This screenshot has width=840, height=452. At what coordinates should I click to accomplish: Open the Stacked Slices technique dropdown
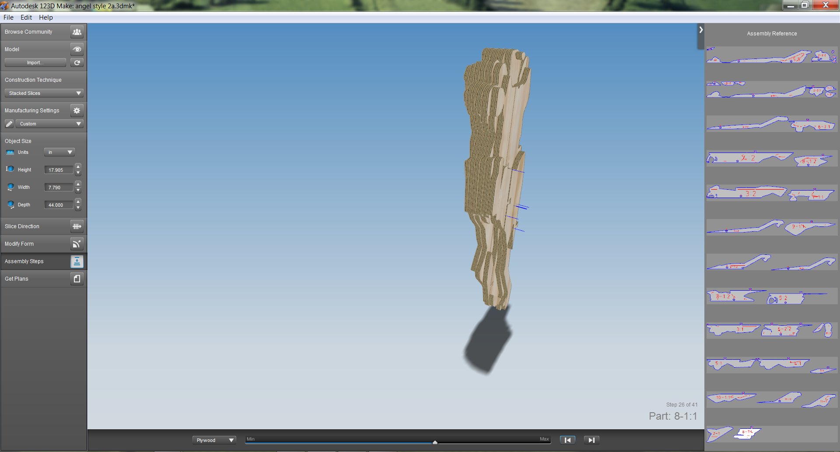pyautogui.click(x=44, y=93)
